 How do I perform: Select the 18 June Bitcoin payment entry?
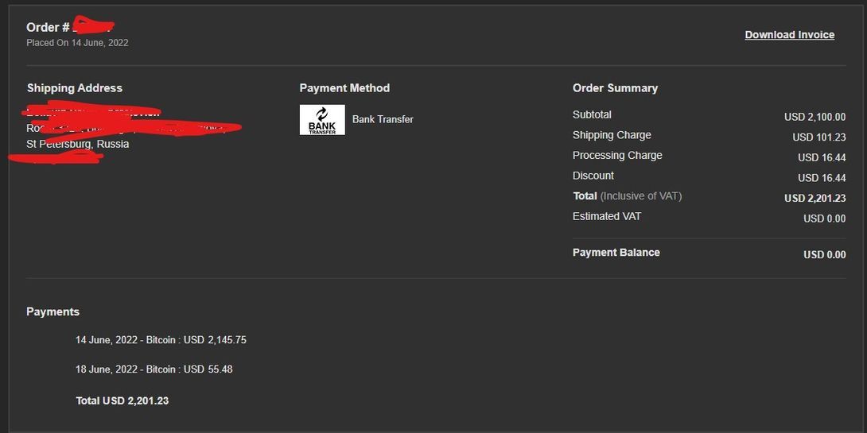click(x=154, y=369)
